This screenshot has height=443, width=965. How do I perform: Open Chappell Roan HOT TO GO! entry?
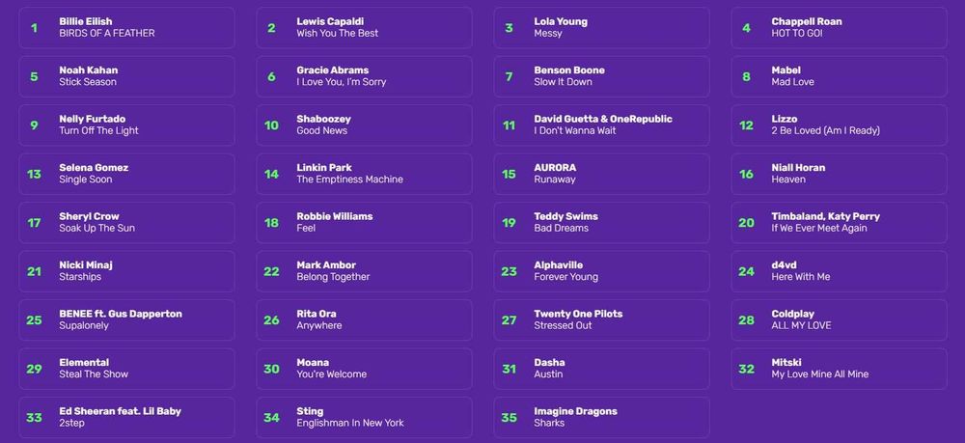(839, 28)
